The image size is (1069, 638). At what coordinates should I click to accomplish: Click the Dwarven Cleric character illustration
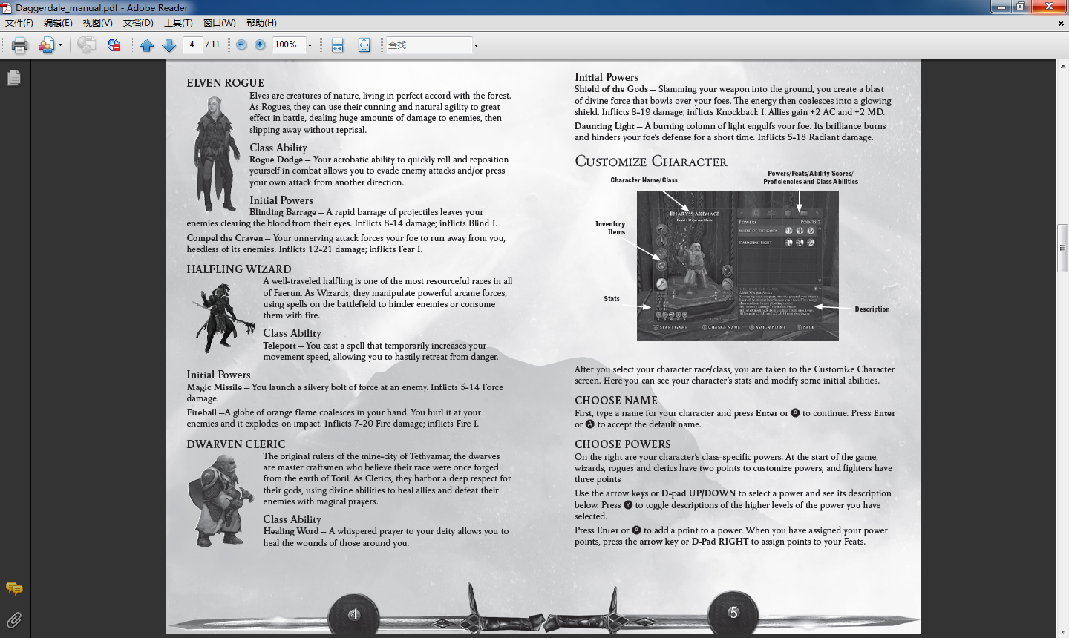pyautogui.click(x=220, y=501)
